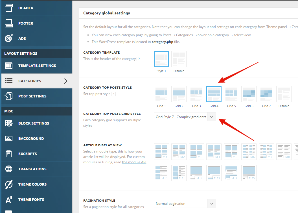The width and height of the screenshot is (298, 213).
Task: Go to Template Settings menu item
Action: (37, 66)
